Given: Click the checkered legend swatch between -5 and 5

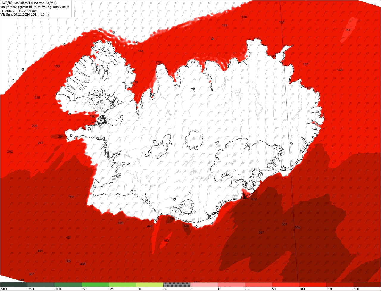Looking at the screenshot, I should tap(177, 284).
